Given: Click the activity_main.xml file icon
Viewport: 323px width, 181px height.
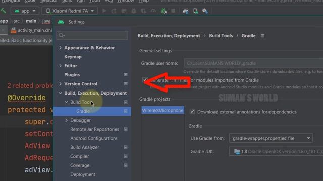Looking at the screenshot, I should (14, 30).
